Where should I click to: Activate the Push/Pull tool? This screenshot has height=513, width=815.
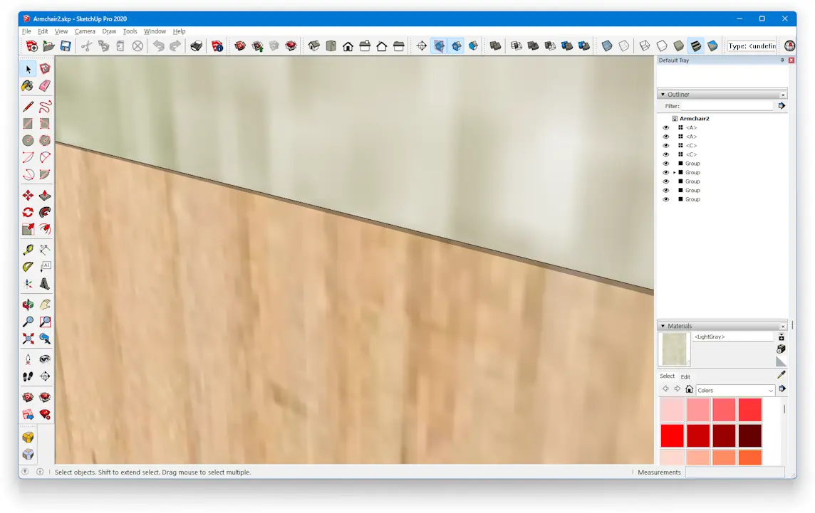[45, 195]
